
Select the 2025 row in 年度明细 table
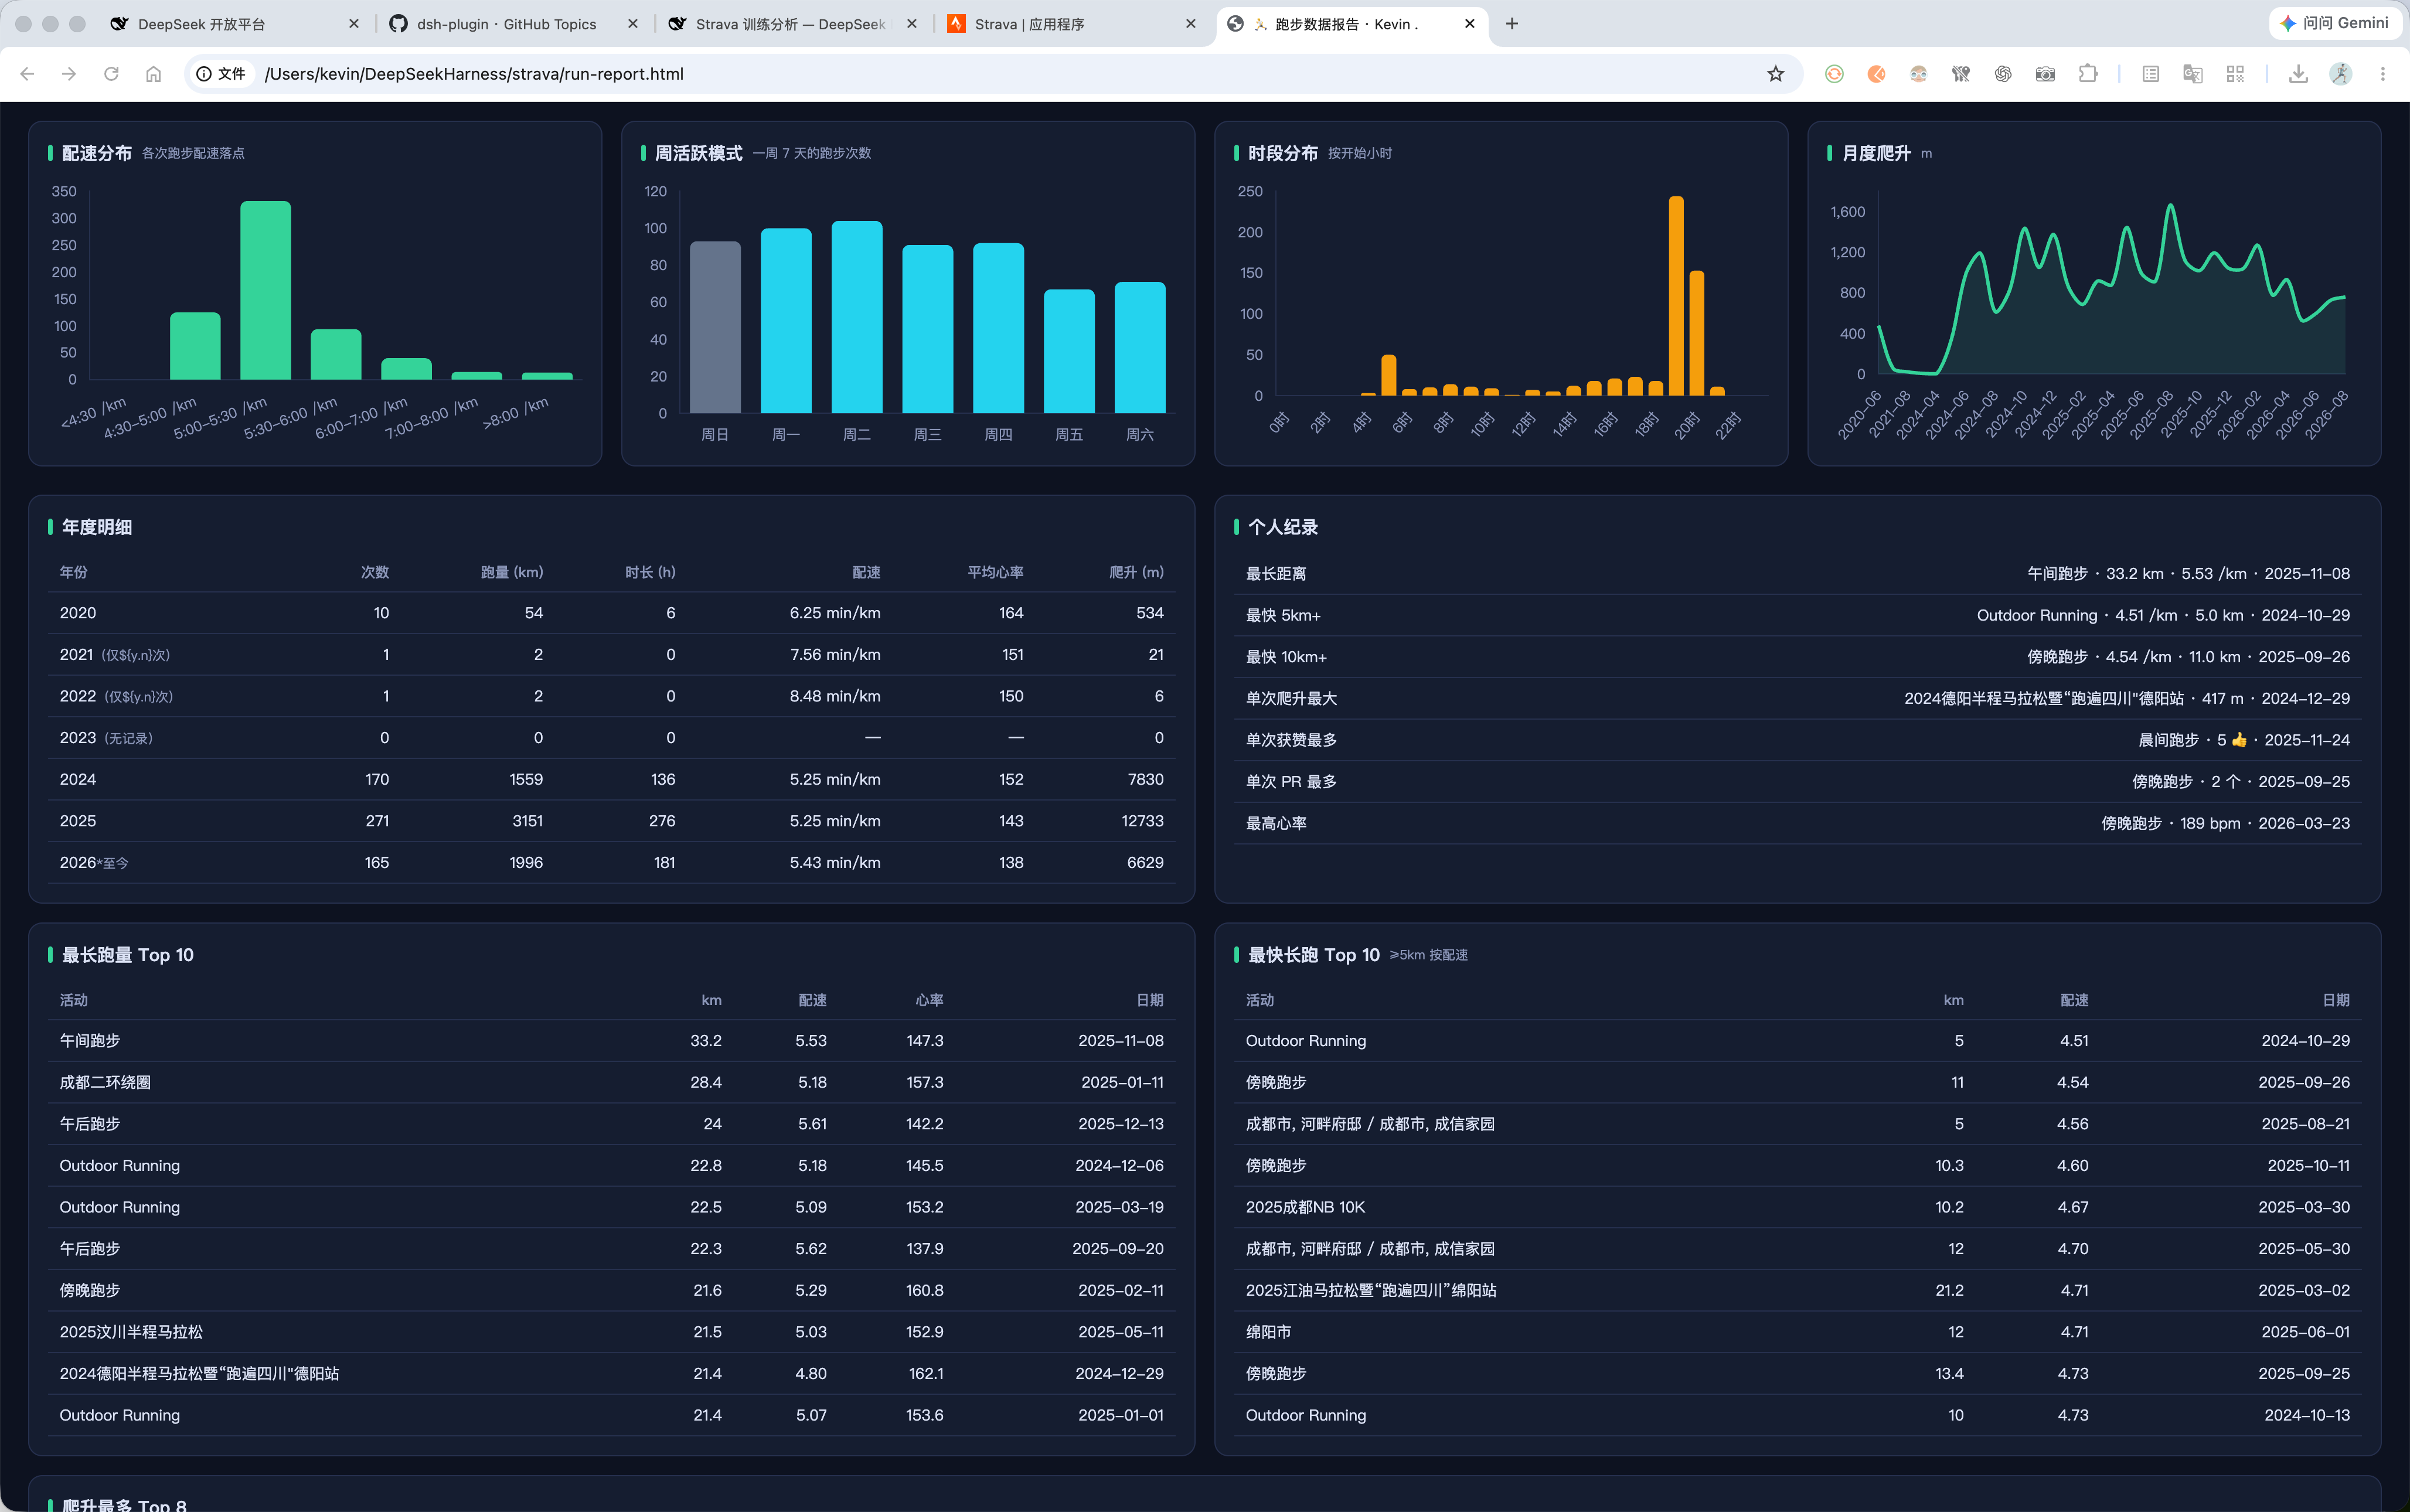[x=611, y=821]
